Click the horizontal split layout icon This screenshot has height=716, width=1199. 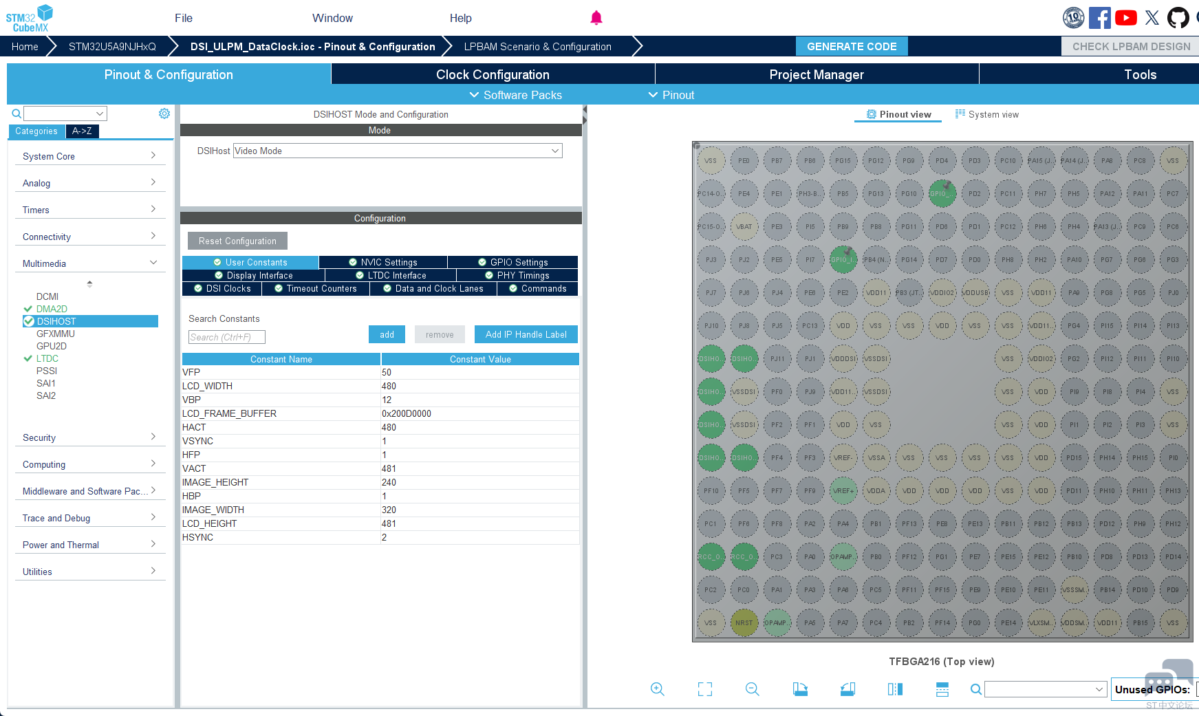coord(942,689)
